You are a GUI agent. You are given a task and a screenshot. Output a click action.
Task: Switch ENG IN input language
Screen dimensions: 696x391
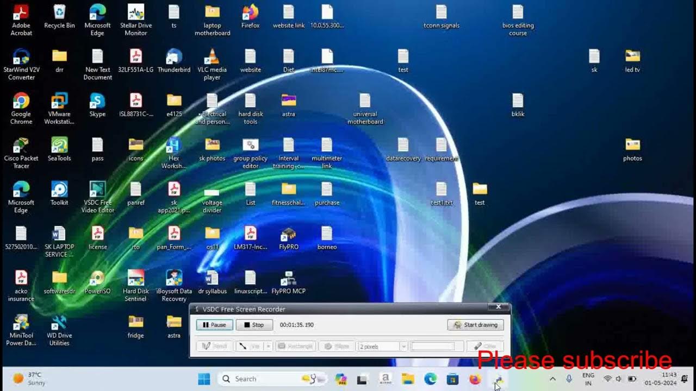point(588,379)
